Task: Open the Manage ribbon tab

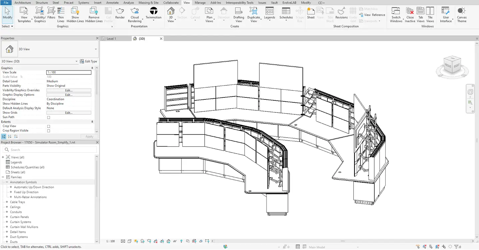Action: pos(200,3)
